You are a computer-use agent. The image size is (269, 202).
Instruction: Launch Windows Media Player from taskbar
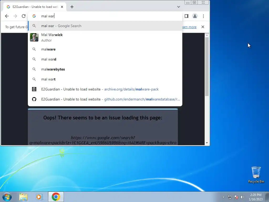[x=39, y=197]
